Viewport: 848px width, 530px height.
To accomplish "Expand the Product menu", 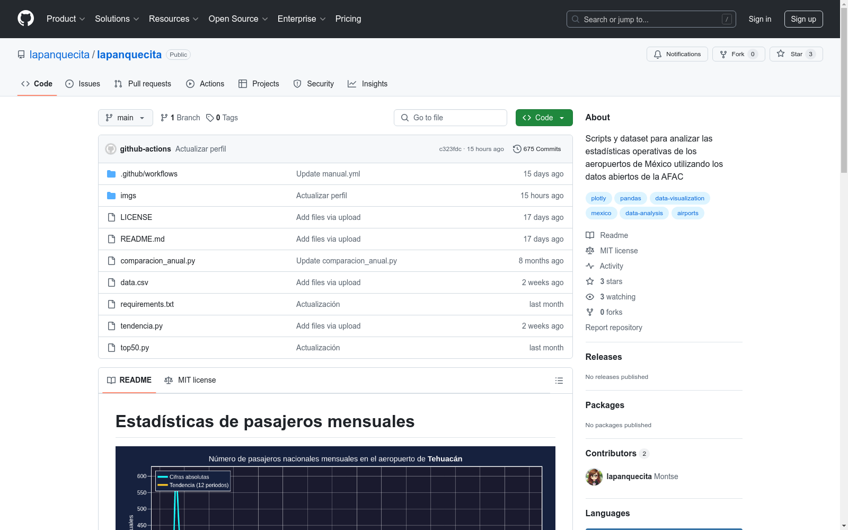I will pyautogui.click(x=66, y=19).
